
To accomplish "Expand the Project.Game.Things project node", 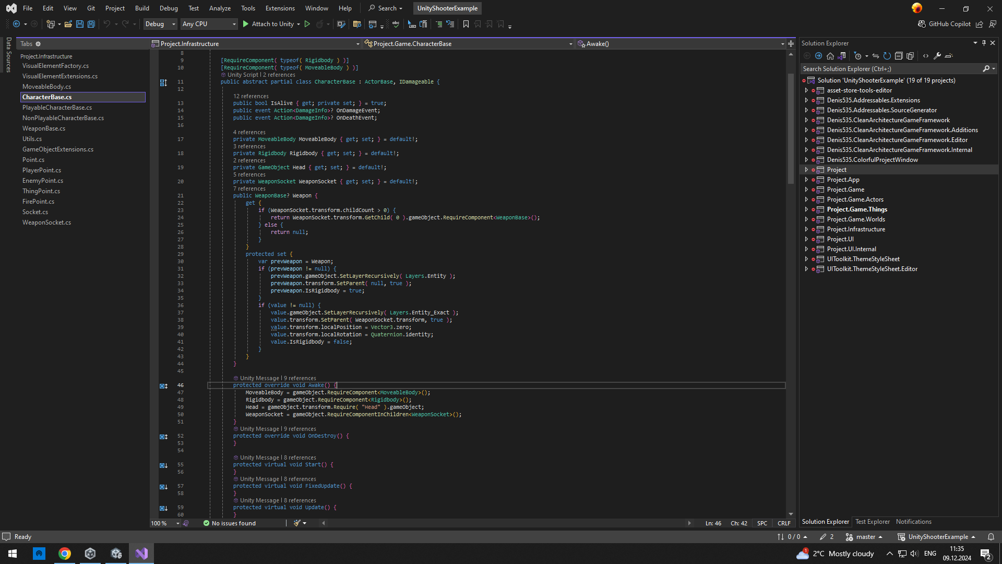I will point(806,209).
